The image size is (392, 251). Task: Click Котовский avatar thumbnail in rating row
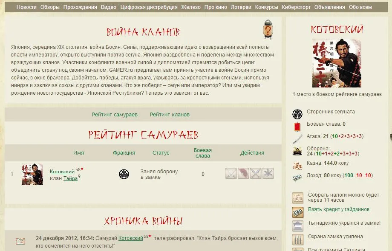pyautogui.click(x=32, y=174)
